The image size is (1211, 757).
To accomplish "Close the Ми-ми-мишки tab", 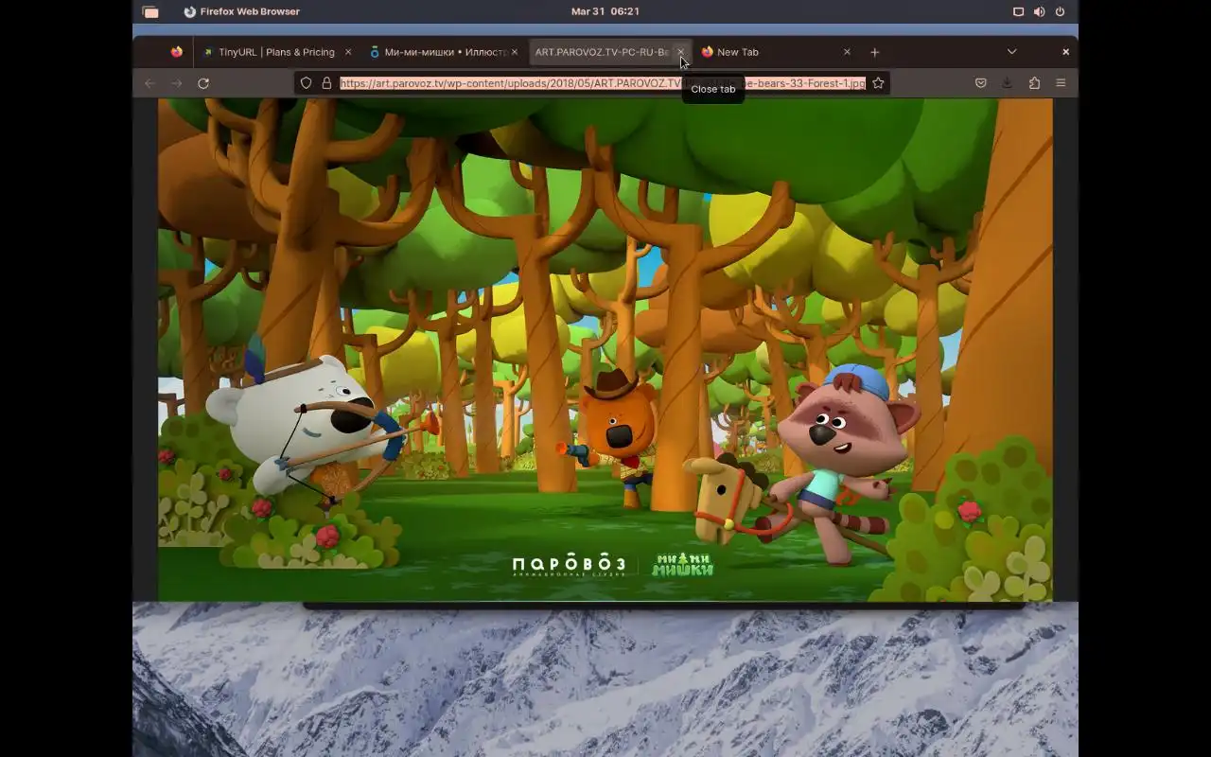I will pyautogui.click(x=515, y=52).
